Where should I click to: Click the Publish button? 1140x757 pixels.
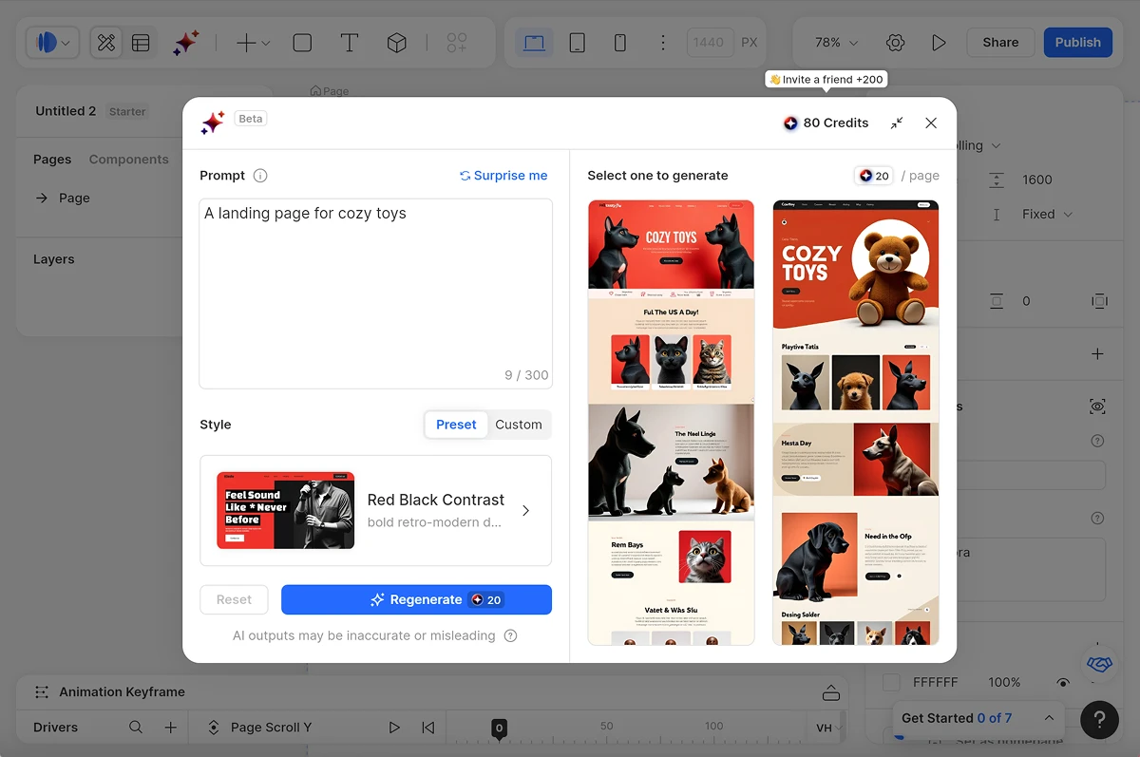tap(1077, 43)
